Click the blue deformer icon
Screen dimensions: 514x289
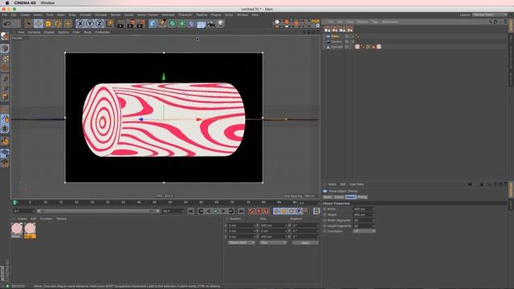(192, 23)
